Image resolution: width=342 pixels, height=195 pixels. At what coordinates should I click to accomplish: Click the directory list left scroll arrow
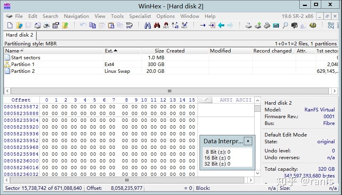pos(8,91)
